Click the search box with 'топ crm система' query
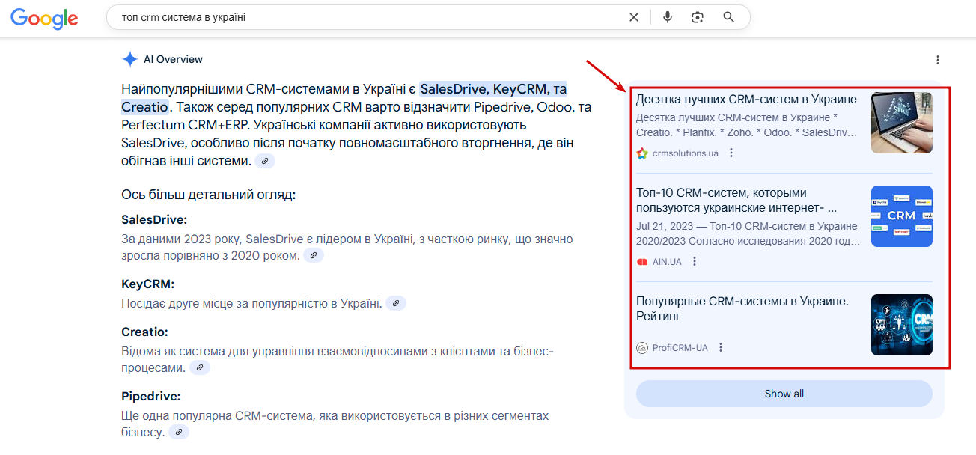This screenshot has width=976, height=455. coord(428,17)
